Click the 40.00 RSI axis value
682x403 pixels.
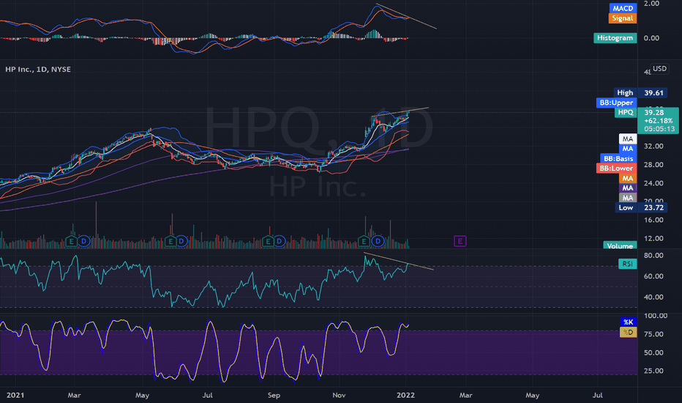pyautogui.click(x=653, y=297)
